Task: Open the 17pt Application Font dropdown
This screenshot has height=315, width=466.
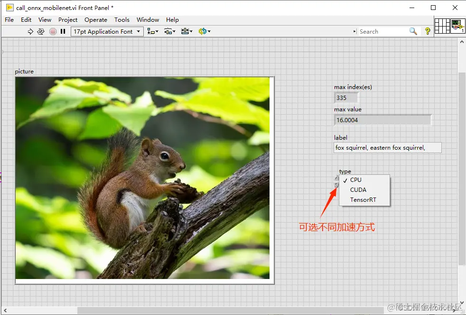Action: tap(107, 31)
